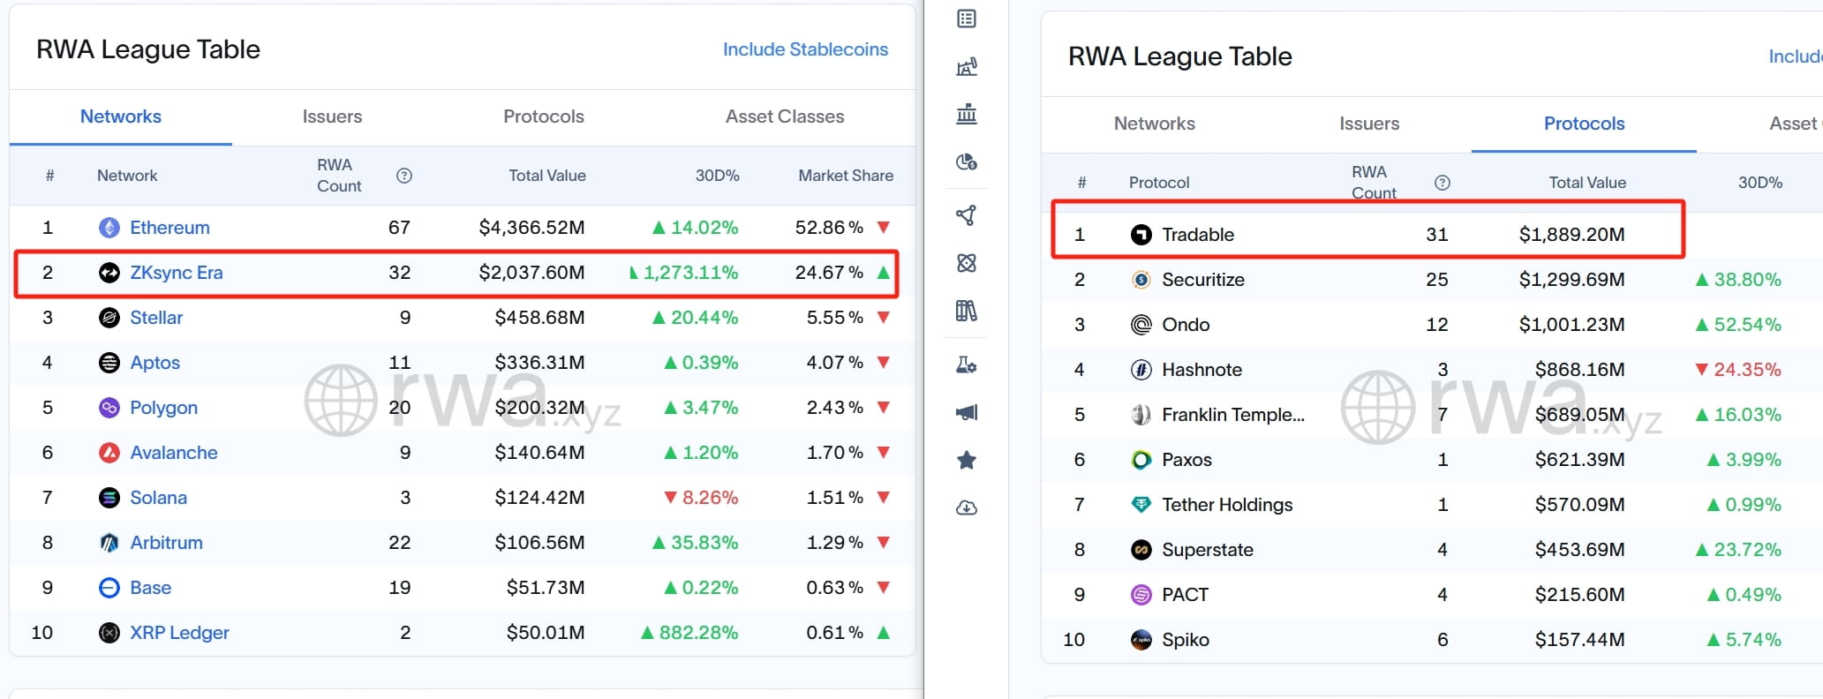
Task: Select the atom sidebar icon
Action: click(967, 263)
